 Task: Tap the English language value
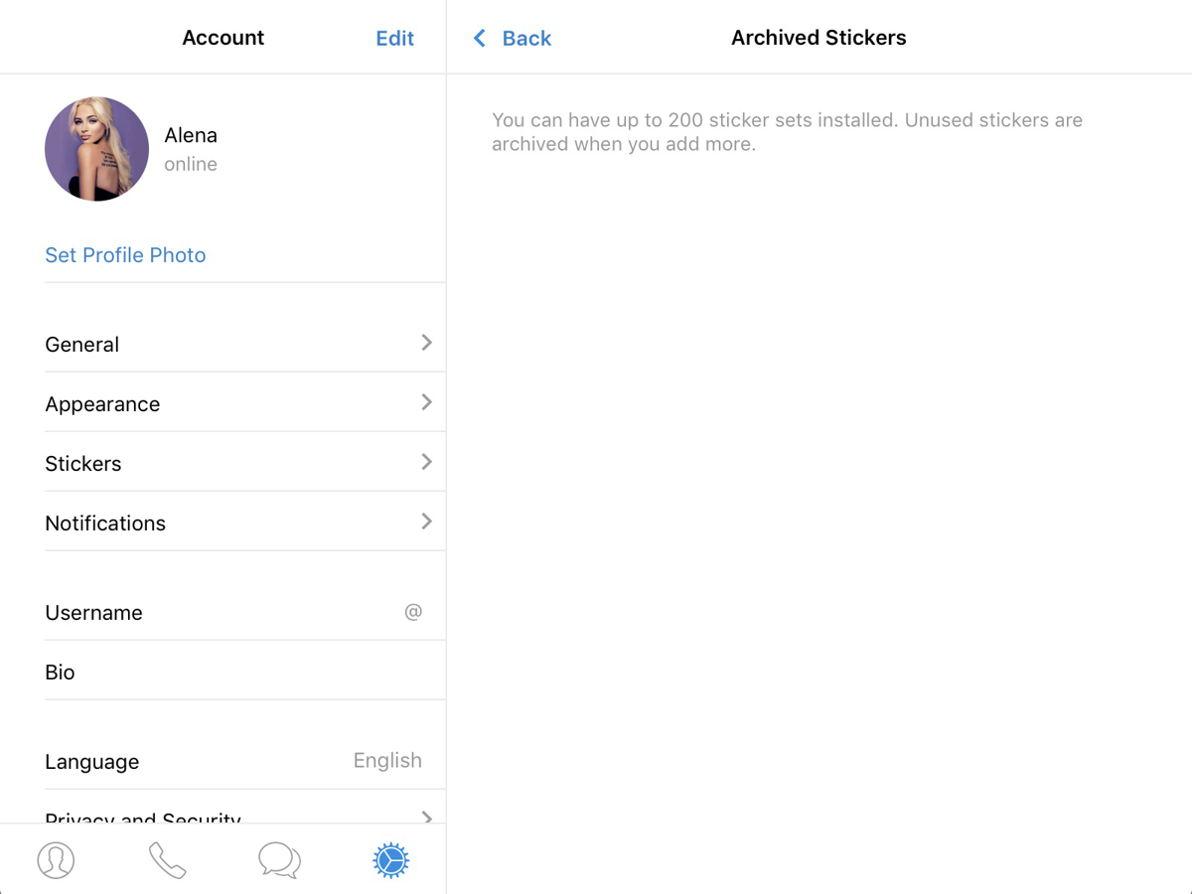(387, 761)
